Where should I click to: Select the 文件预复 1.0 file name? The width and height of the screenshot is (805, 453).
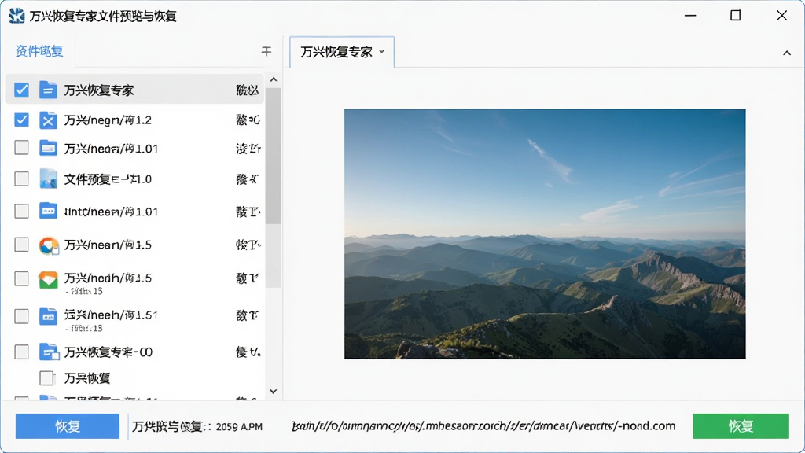(108, 179)
